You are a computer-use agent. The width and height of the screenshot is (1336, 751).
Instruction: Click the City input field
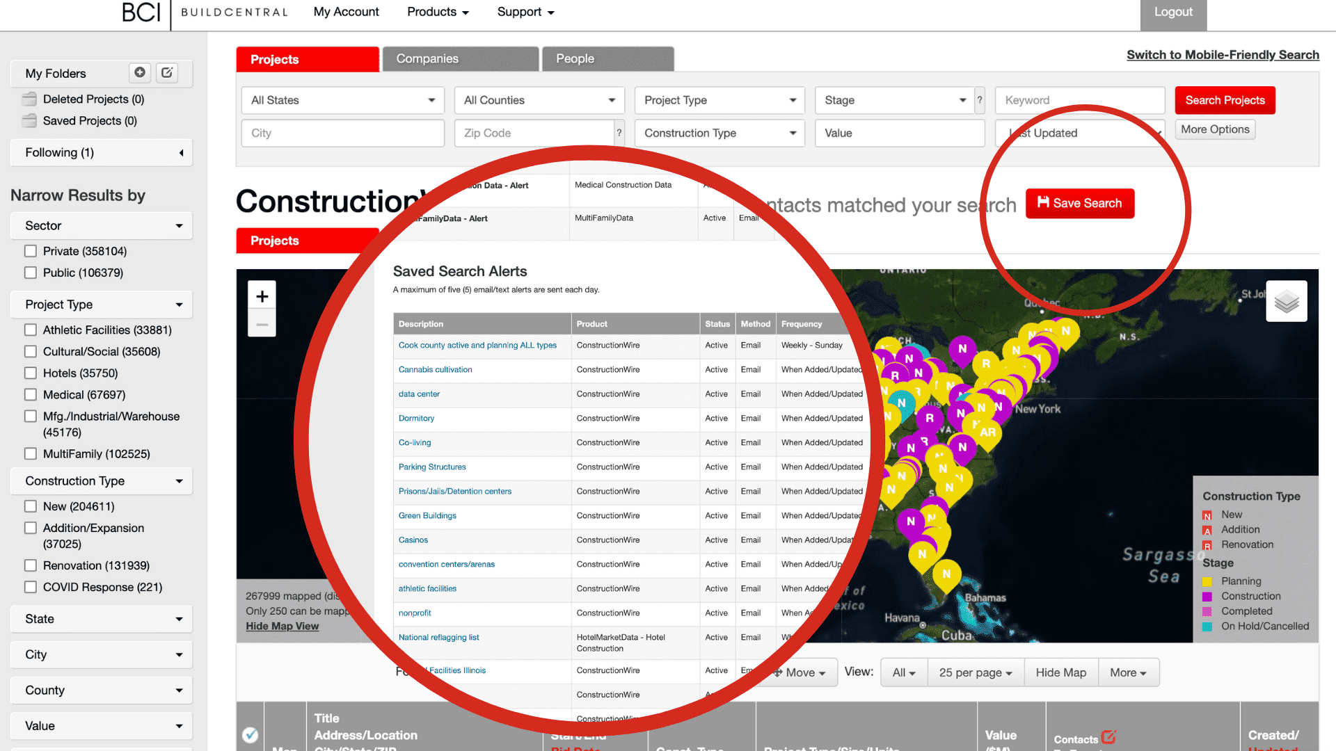(x=343, y=133)
